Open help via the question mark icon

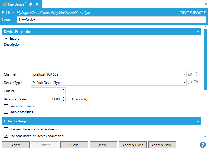click(203, 145)
